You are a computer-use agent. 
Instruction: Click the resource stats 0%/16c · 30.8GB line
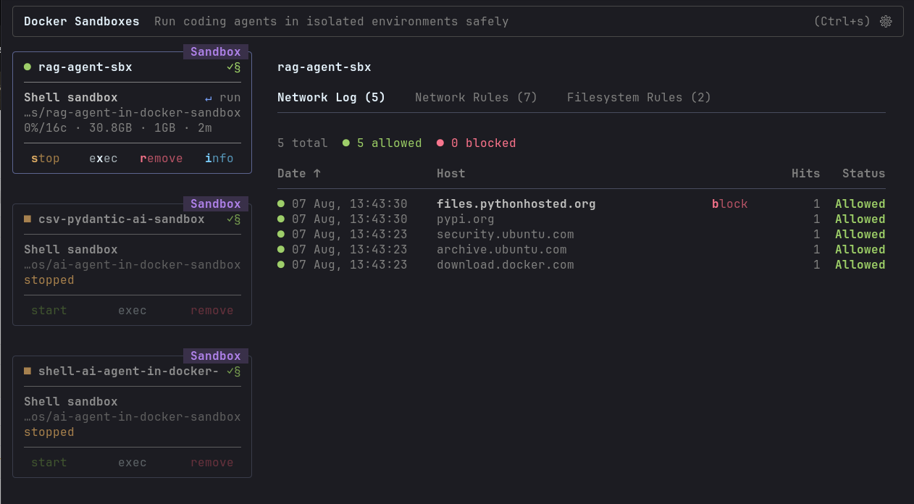point(118,128)
